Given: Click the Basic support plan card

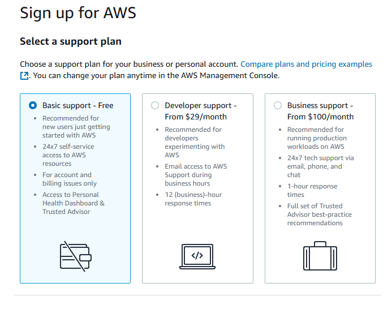Looking at the screenshot, I should [x=75, y=188].
